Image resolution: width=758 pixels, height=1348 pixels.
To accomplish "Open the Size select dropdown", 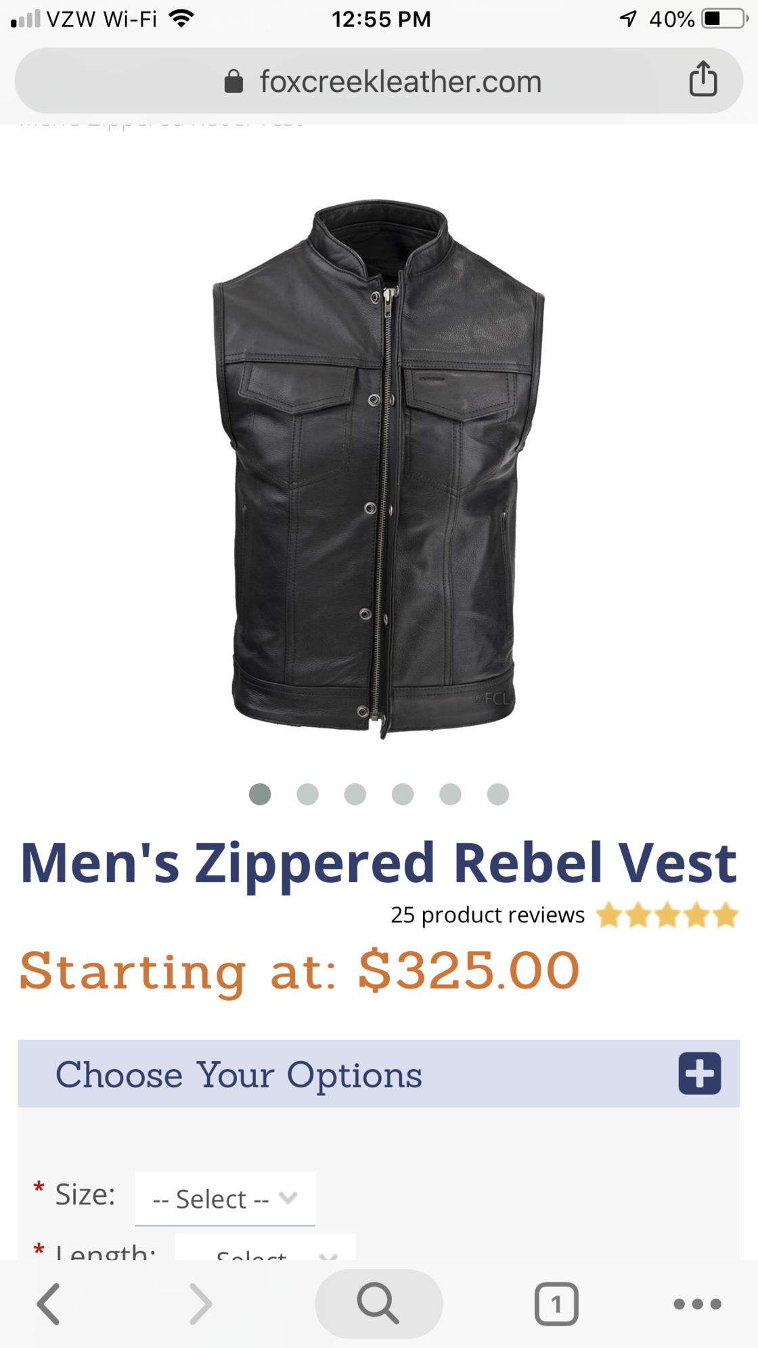I will 225,1198.
